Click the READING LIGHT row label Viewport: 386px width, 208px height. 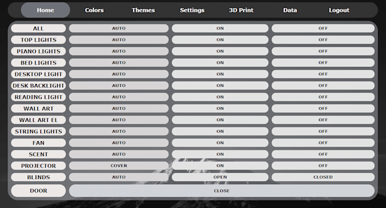tap(39, 97)
